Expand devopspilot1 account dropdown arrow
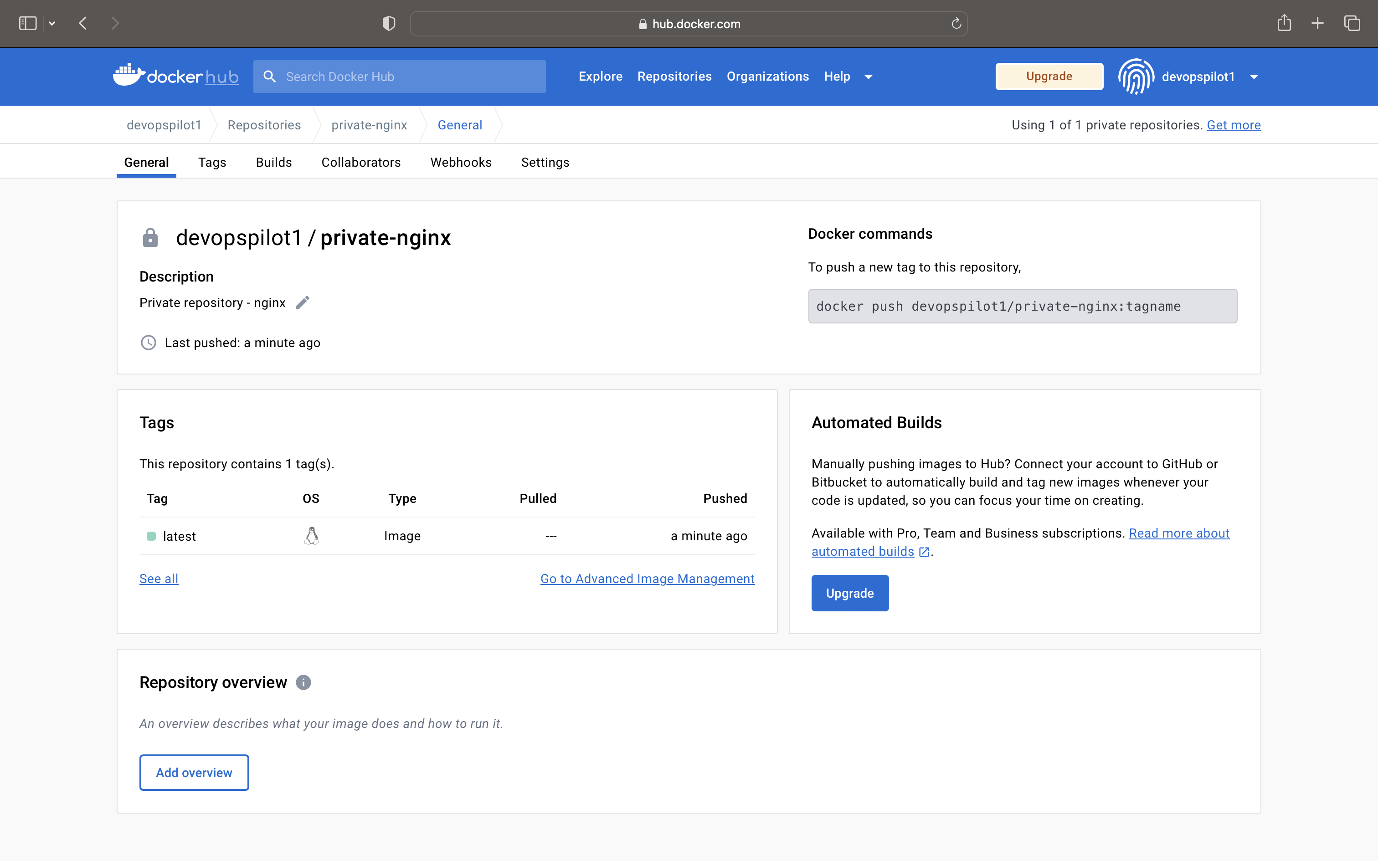Image resolution: width=1378 pixels, height=861 pixels. click(1254, 77)
